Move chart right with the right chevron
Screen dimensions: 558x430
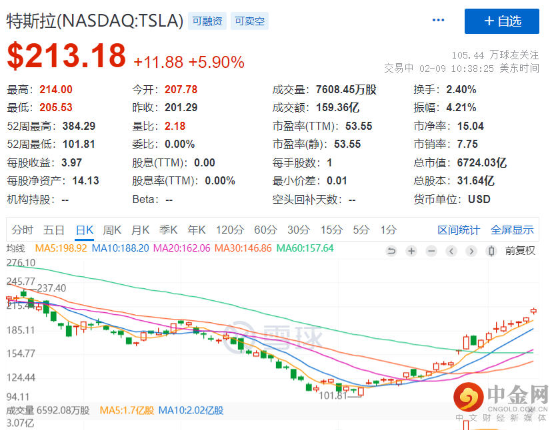pos(471,251)
